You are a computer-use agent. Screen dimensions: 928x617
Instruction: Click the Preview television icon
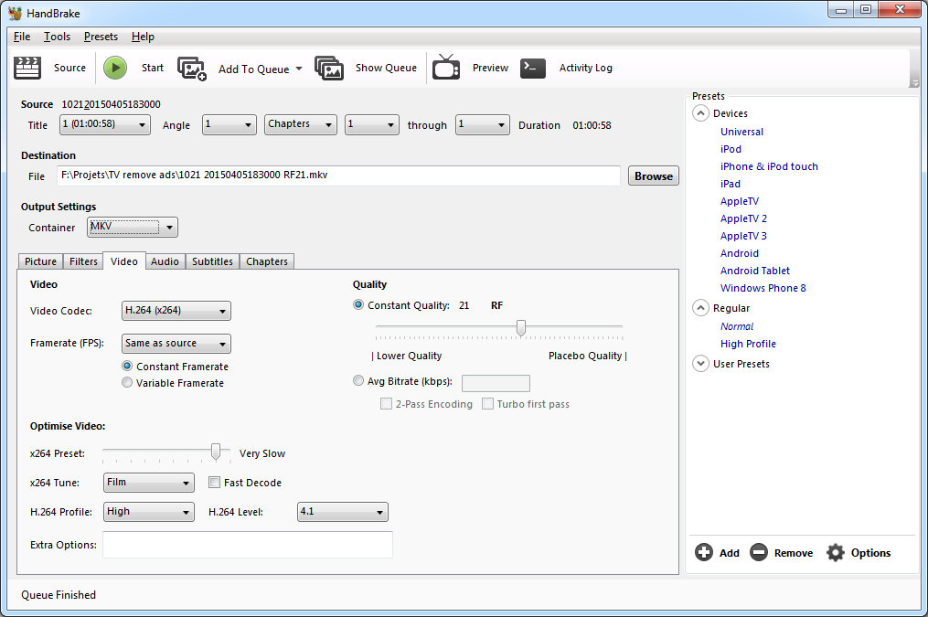(446, 68)
